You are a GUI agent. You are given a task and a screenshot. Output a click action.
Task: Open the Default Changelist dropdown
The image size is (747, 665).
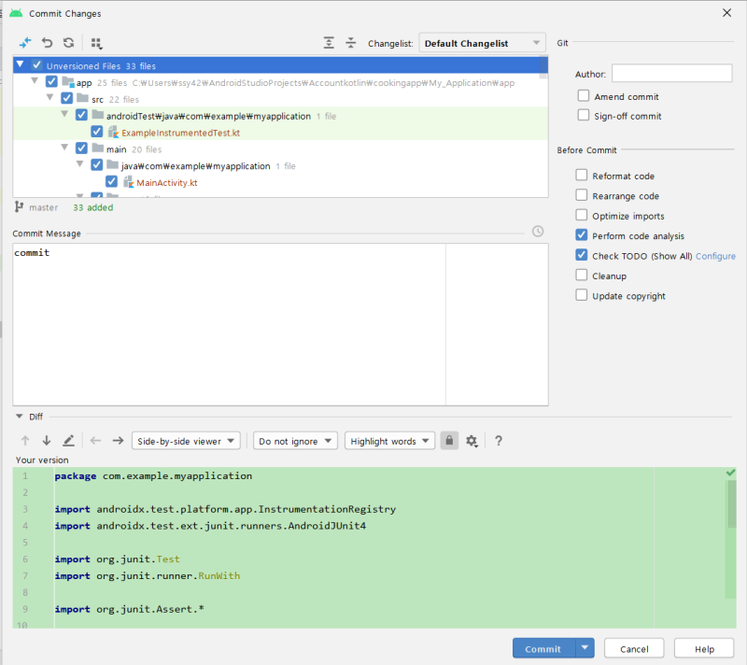coord(482,42)
